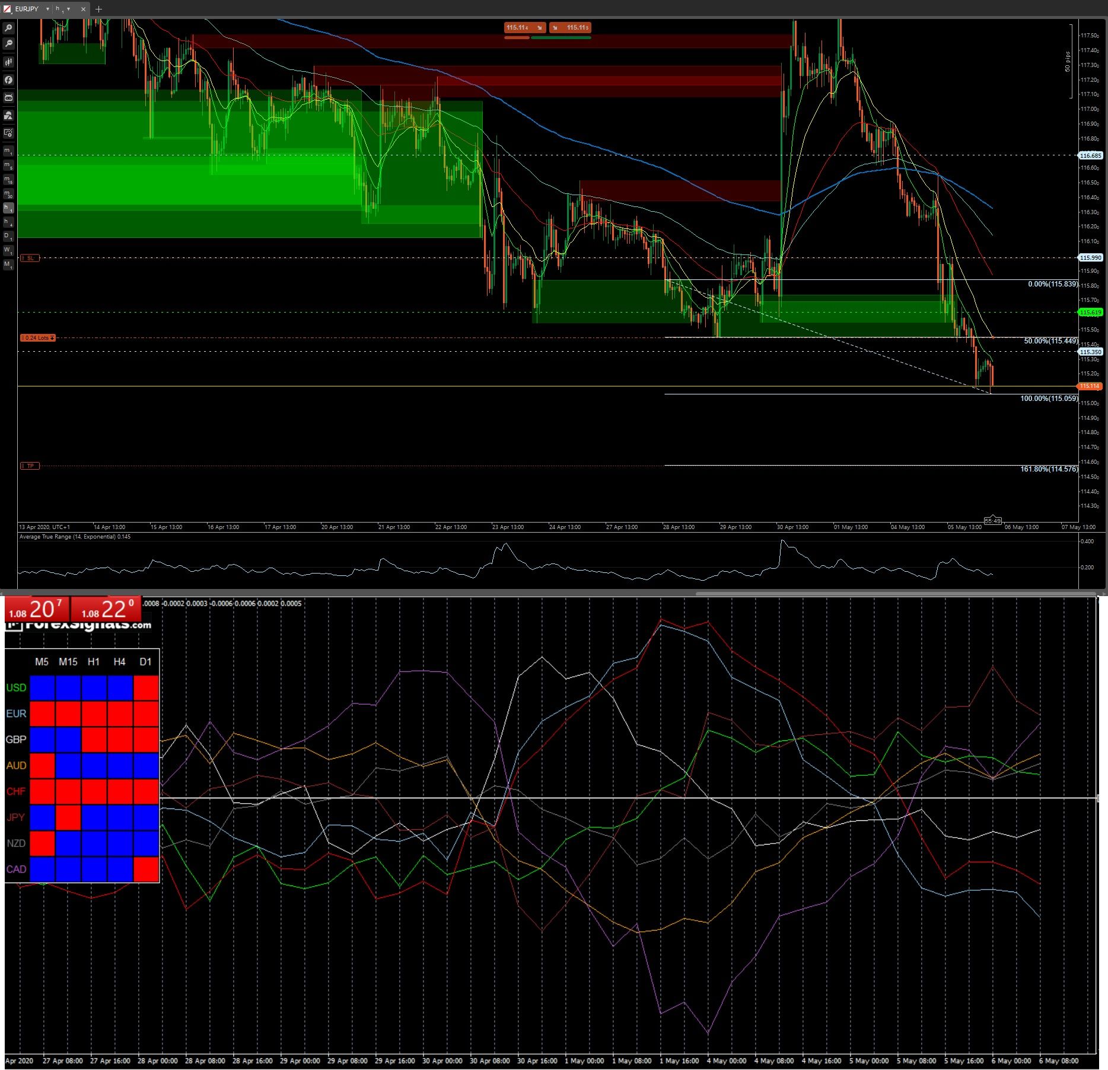The width and height of the screenshot is (1108, 1070).
Task: Click the CAD currency label
Action: (16, 869)
